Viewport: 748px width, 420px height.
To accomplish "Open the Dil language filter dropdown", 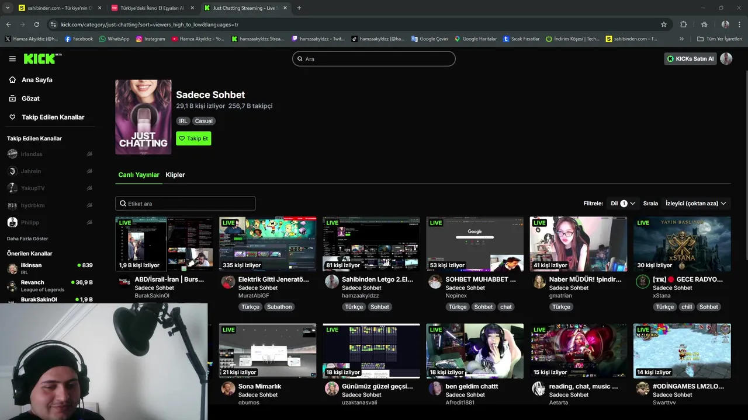I will [623, 204].
